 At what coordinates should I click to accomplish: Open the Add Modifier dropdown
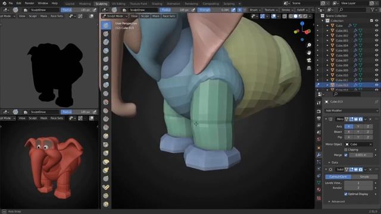[351, 111]
